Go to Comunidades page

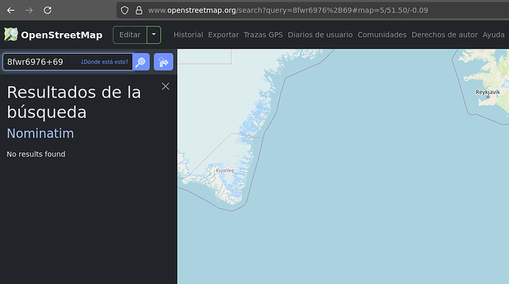coord(382,35)
